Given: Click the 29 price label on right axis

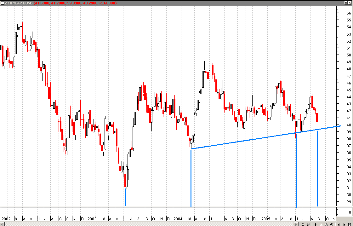Looking at the screenshot, I should [349, 202].
